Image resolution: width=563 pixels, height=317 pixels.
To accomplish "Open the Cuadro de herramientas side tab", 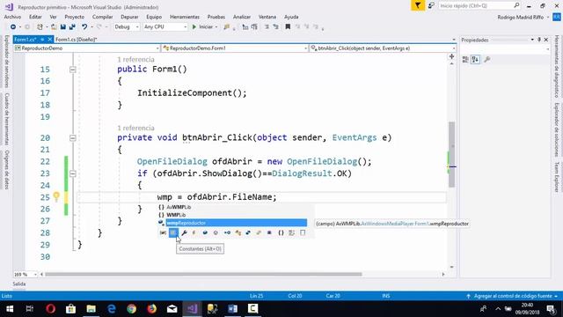I will pos(6,119).
